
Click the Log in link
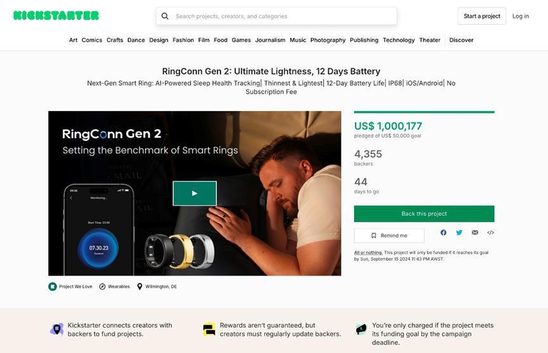click(521, 16)
